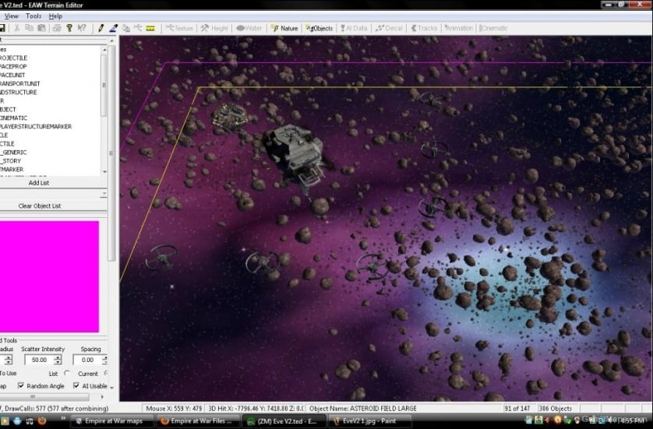Screen dimensions: 653x429
Task: Select _STORY category in list
Action: [11, 161]
